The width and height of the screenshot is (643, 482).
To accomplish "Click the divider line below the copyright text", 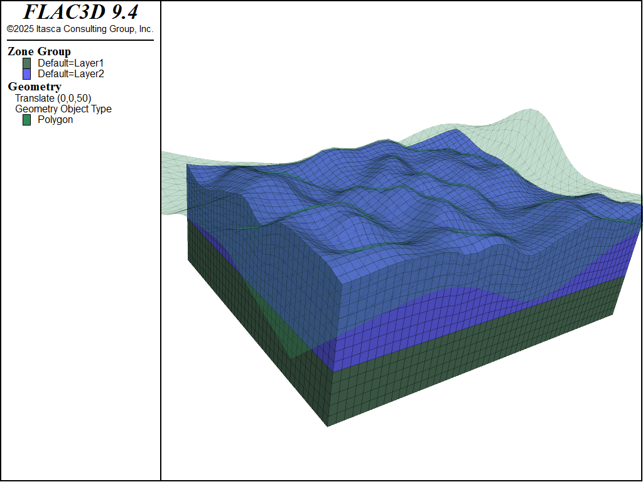I will 80,40.
